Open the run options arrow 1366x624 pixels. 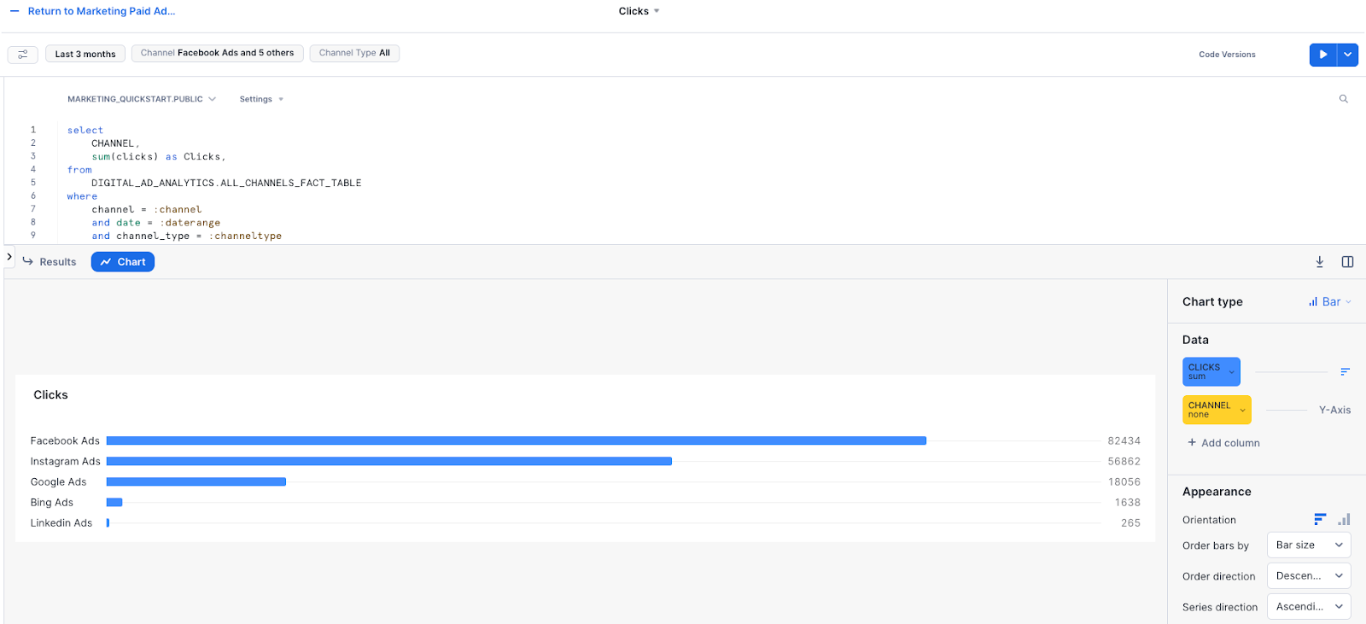click(1347, 55)
